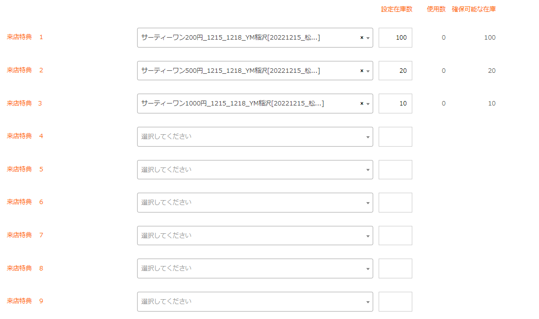
Task: Open the 来店特典 2 dropdown arrow
Action: [x=368, y=71]
